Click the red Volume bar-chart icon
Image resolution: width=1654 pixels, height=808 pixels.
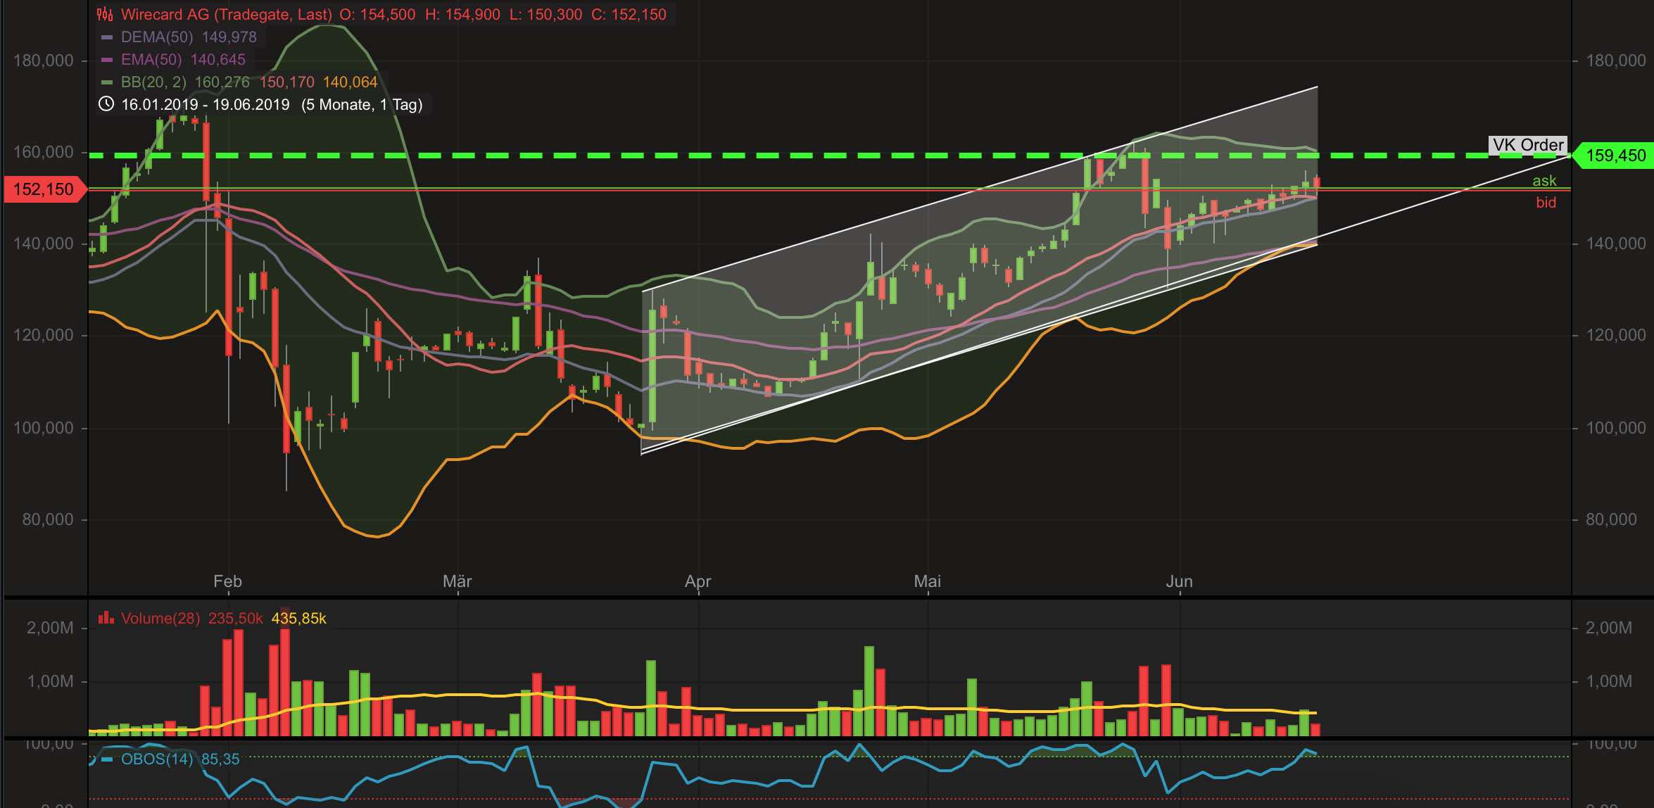point(106,618)
